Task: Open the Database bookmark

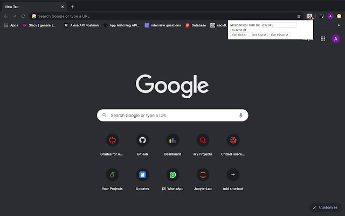Action: pos(196,25)
